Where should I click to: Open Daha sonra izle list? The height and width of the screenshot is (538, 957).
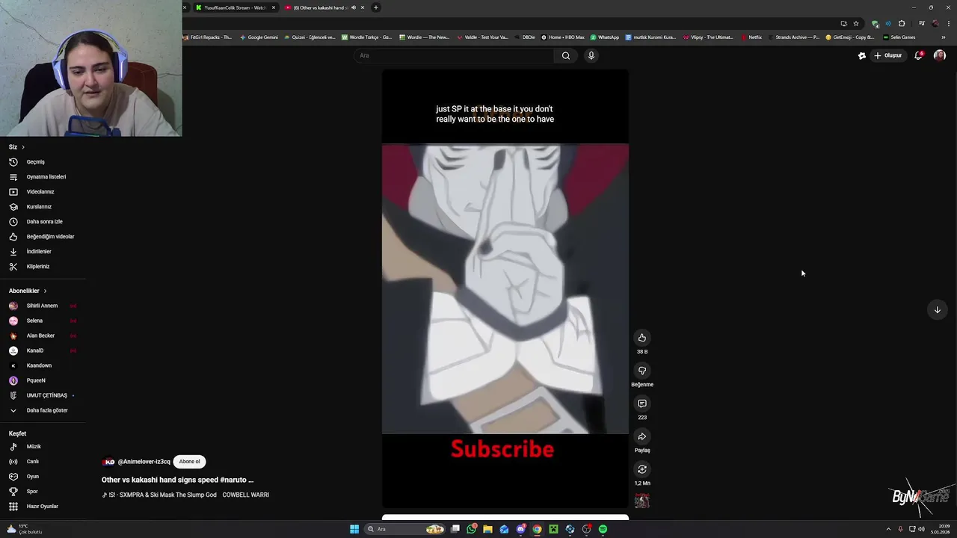point(43,222)
